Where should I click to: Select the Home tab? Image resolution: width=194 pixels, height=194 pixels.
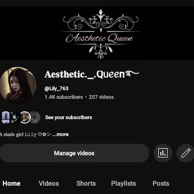pos(11,183)
